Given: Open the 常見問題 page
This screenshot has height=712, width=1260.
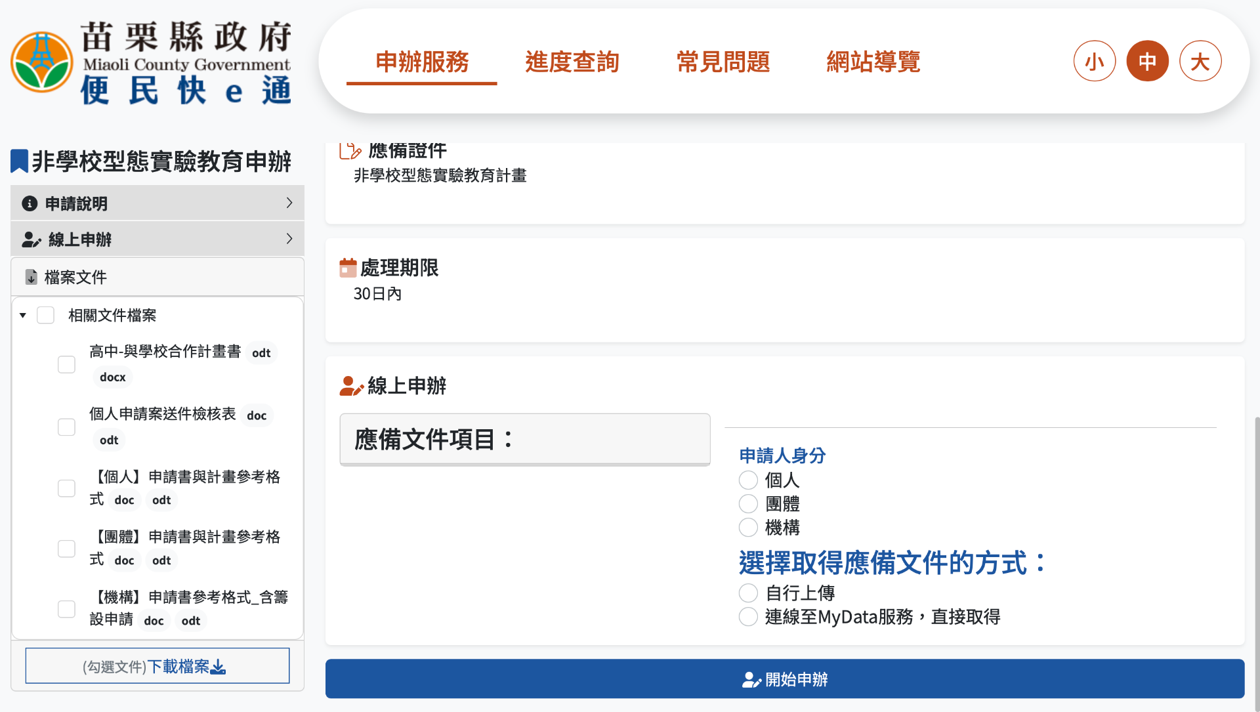Looking at the screenshot, I should (723, 61).
